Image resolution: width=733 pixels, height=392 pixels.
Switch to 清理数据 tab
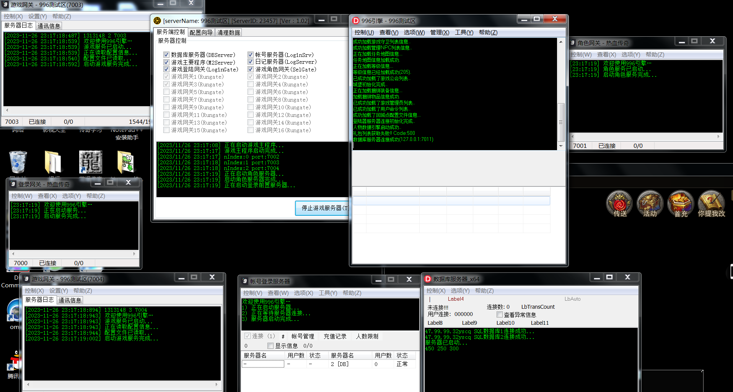point(229,32)
